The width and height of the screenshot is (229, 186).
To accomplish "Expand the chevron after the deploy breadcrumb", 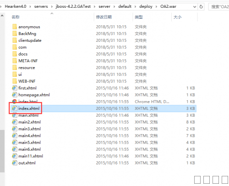I will [x=156, y=6].
